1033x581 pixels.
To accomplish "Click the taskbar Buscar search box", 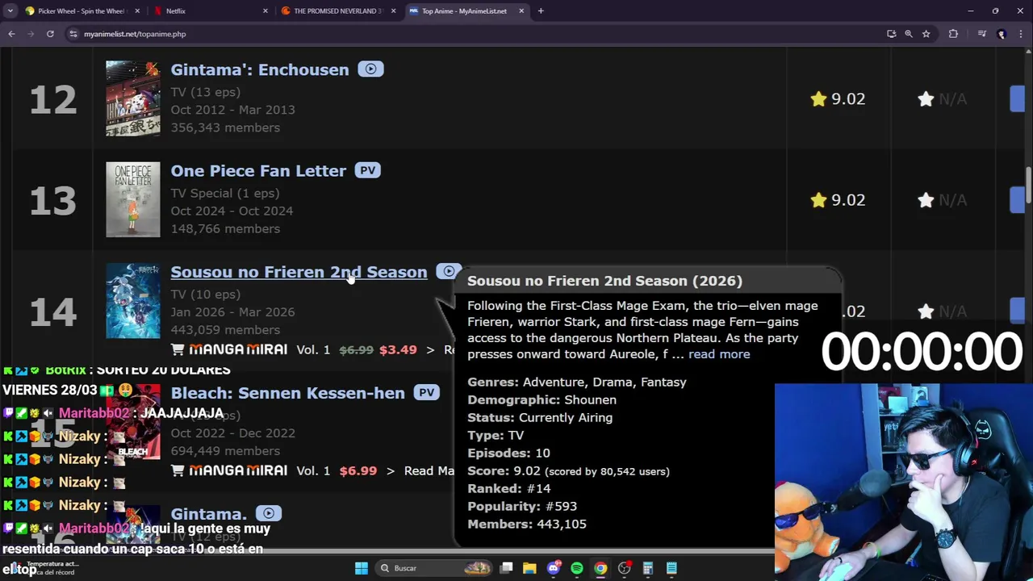I will point(434,568).
